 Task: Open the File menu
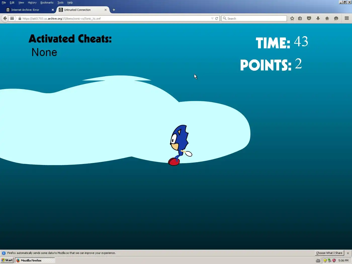coord(4,3)
